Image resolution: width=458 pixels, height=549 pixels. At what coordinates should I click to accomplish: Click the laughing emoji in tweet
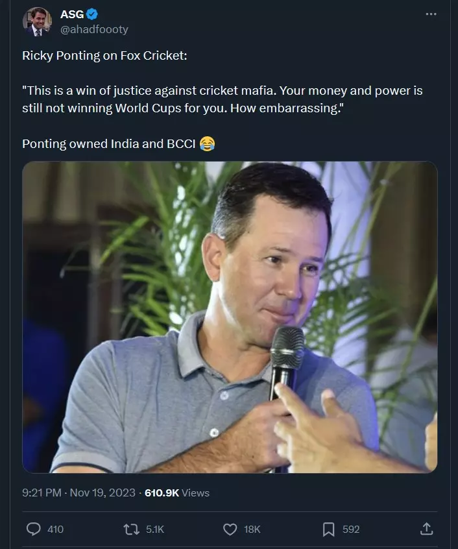pyautogui.click(x=207, y=143)
